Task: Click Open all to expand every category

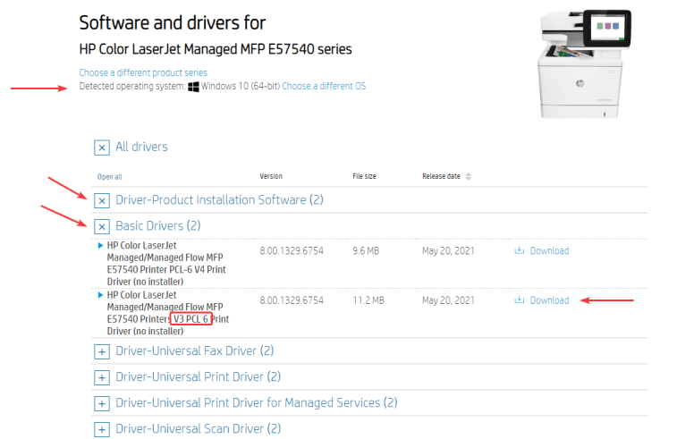Action: [110, 177]
